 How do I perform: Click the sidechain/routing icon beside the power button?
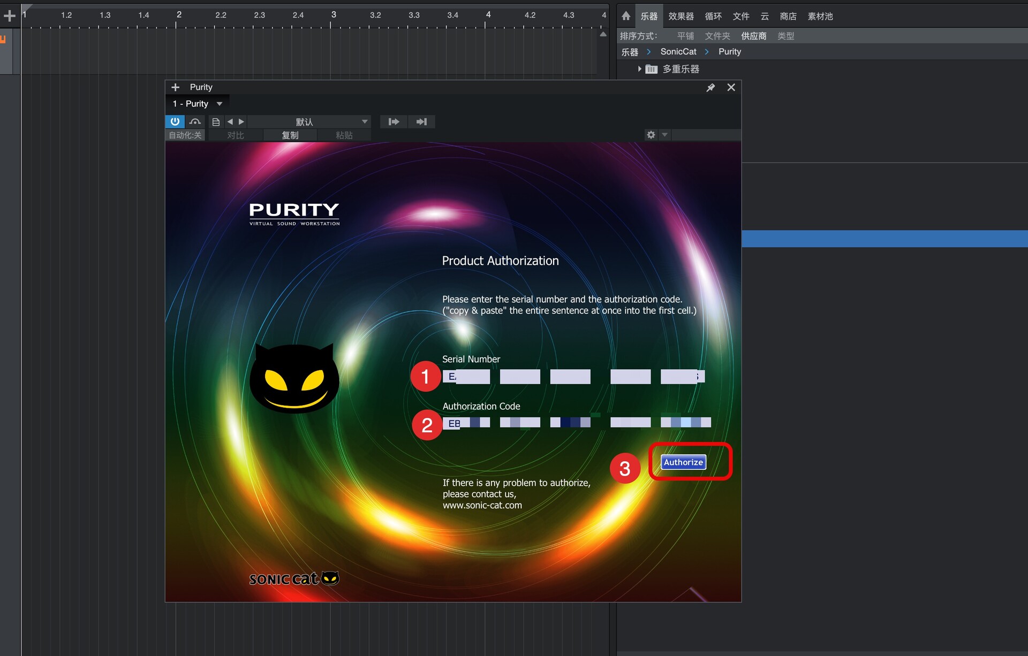[195, 121]
